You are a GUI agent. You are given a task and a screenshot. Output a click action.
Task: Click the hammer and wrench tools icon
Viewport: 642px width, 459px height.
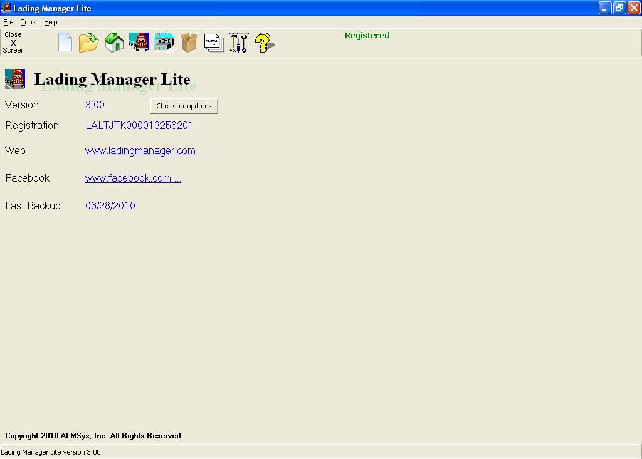pos(239,43)
